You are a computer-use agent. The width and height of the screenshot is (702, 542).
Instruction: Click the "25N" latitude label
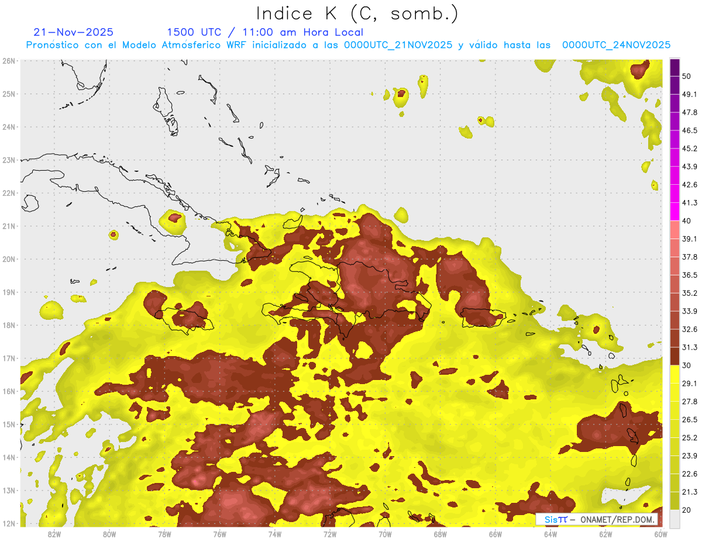tap(10, 94)
